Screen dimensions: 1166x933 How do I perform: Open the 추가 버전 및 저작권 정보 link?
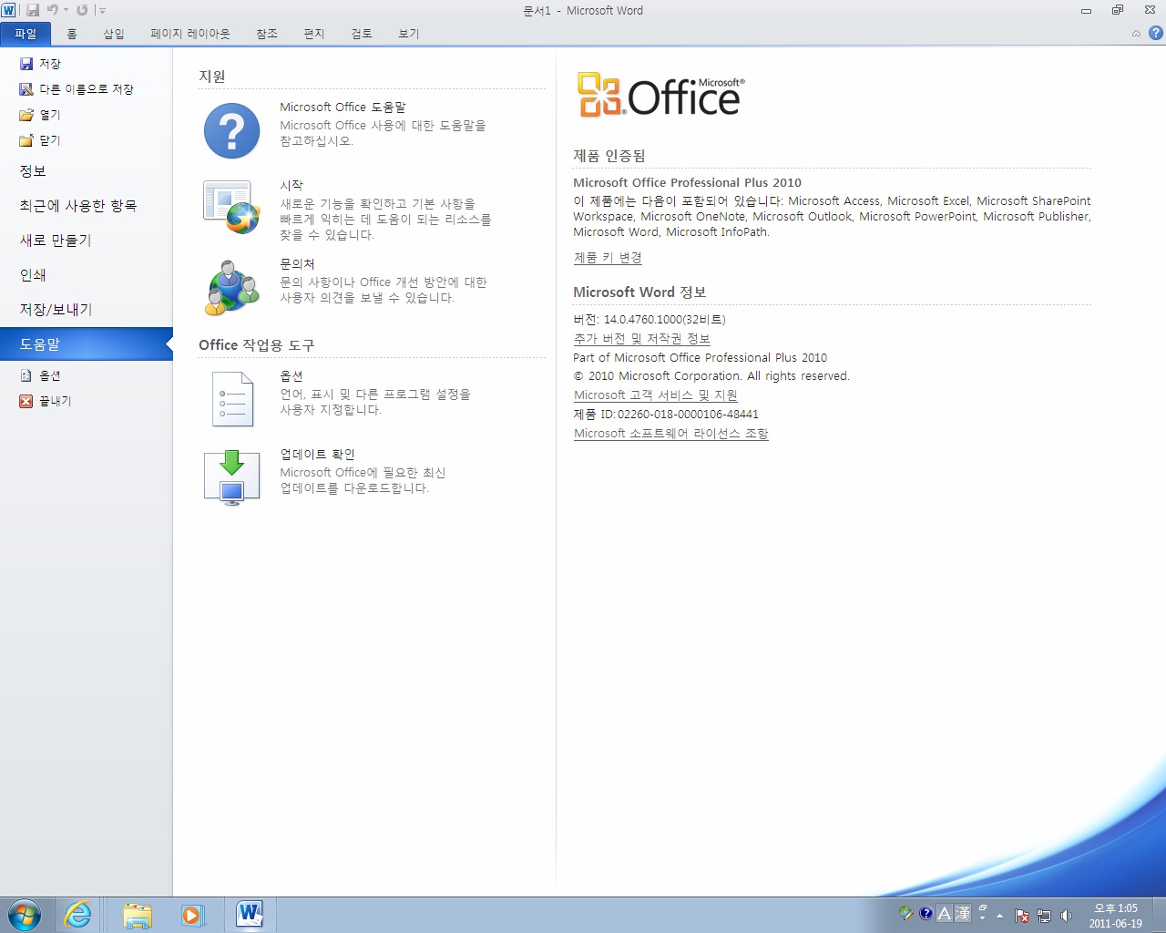coord(641,338)
